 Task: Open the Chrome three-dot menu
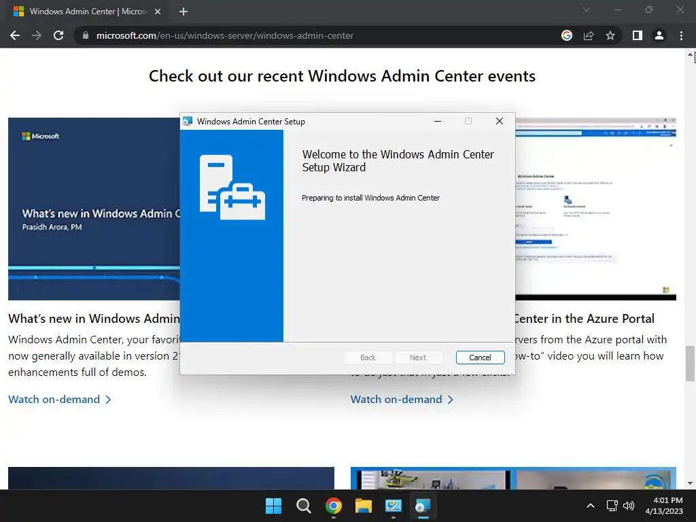[681, 35]
